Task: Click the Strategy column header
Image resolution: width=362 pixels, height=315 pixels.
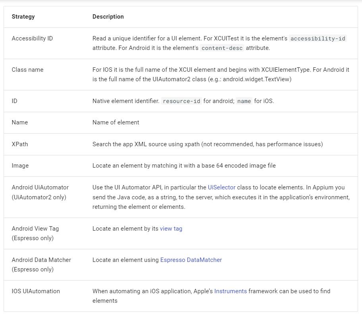Action: 23,17
